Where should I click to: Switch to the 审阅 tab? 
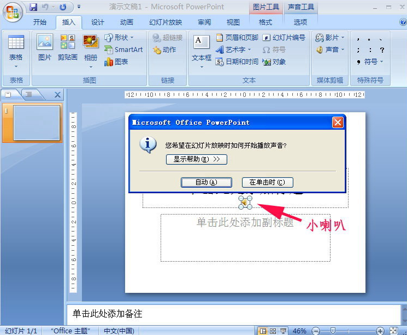coord(204,22)
